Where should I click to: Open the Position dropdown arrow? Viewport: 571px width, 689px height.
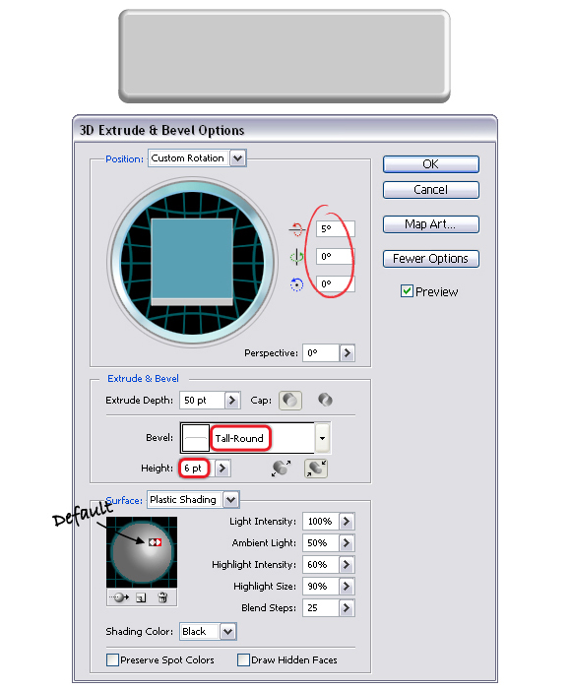[x=238, y=158]
